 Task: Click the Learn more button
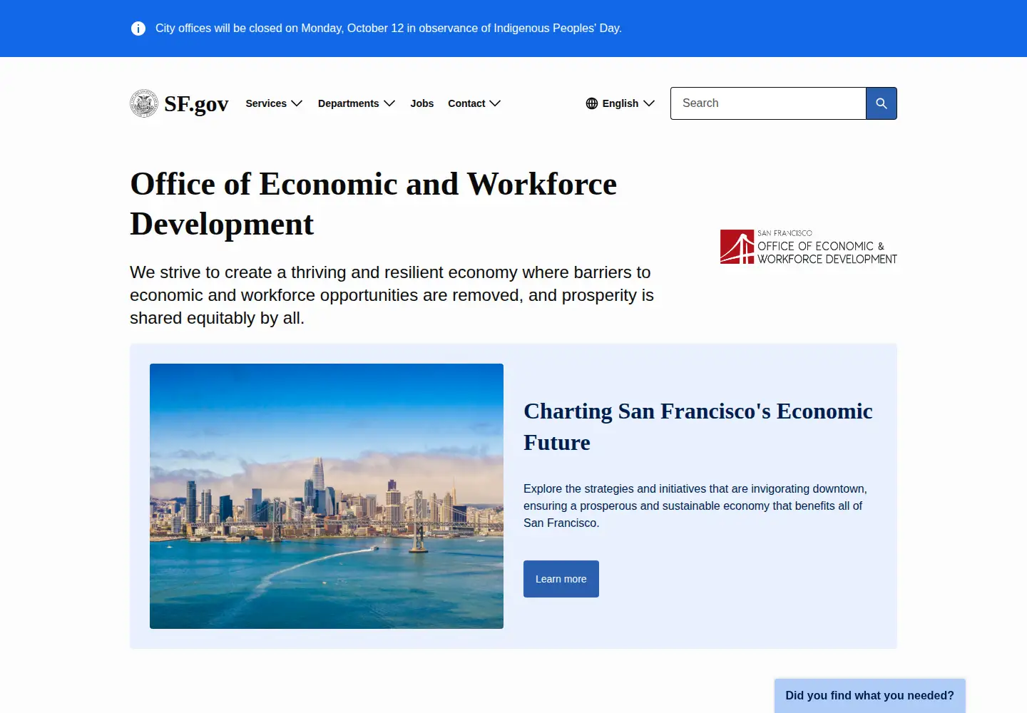tap(561, 579)
